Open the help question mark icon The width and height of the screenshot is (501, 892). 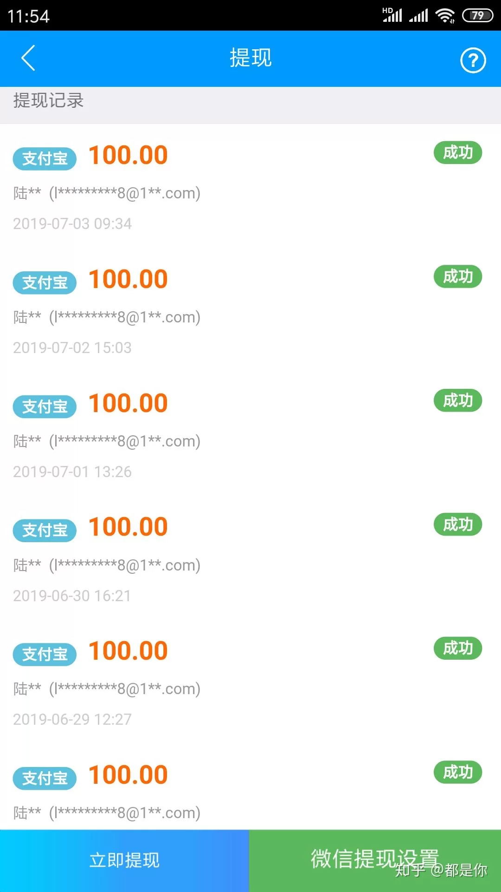pyautogui.click(x=473, y=60)
